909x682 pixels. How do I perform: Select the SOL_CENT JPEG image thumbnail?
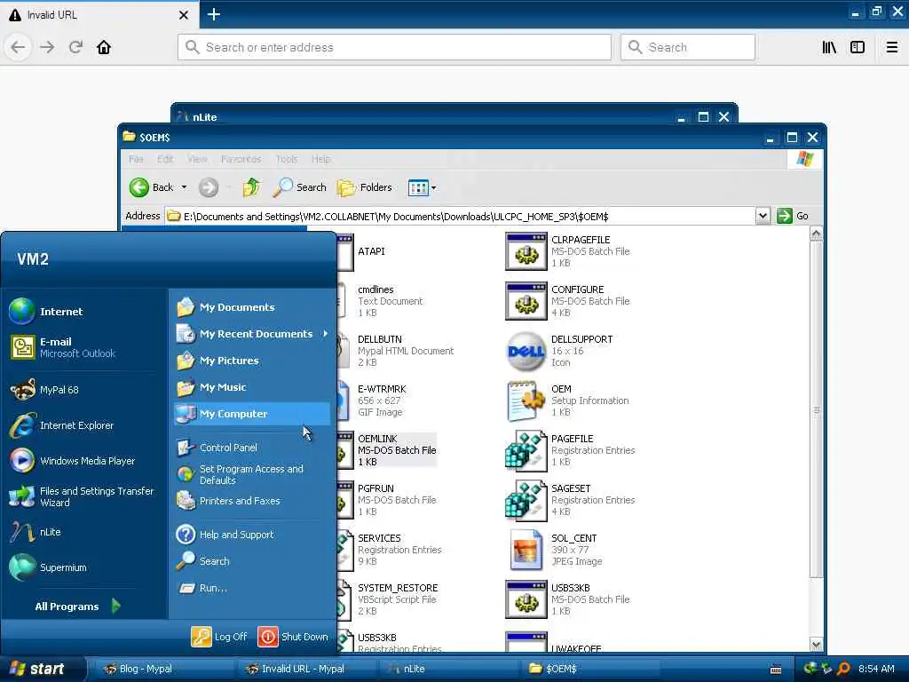pos(526,550)
